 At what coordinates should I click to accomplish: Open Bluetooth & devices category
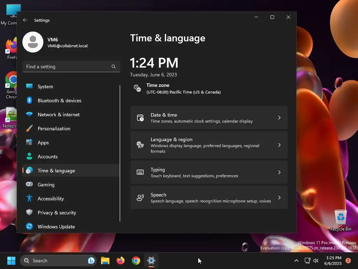click(71, 101)
